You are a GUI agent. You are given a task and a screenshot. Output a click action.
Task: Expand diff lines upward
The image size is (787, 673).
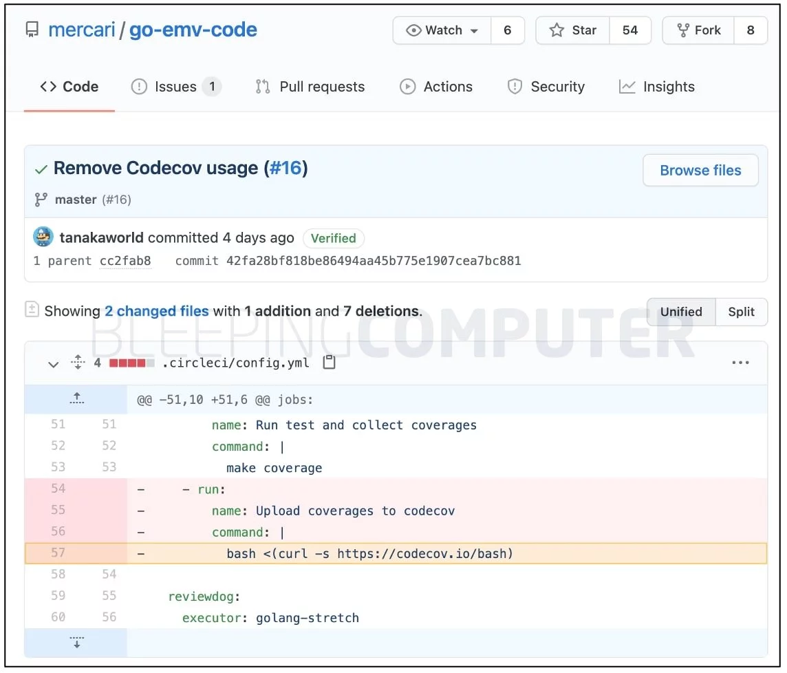click(76, 399)
